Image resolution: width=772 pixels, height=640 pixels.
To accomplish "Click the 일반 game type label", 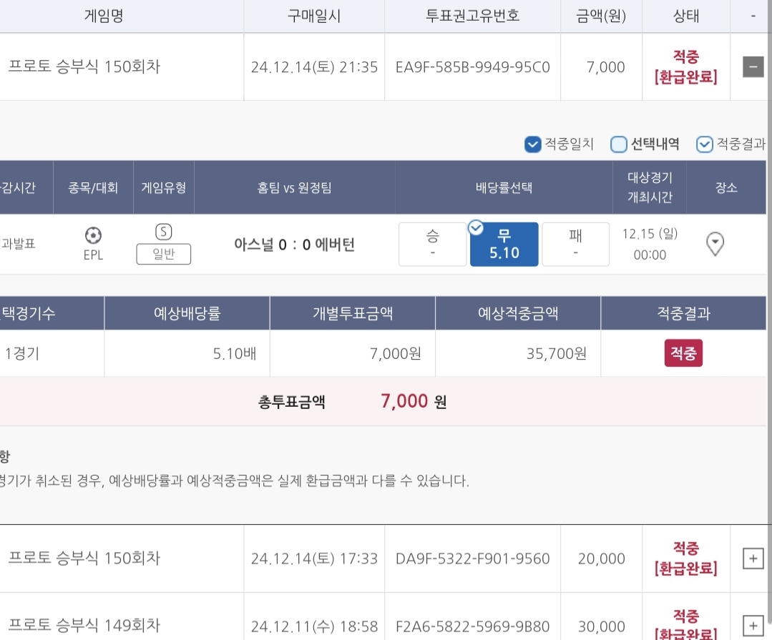I will pos(164,254).
